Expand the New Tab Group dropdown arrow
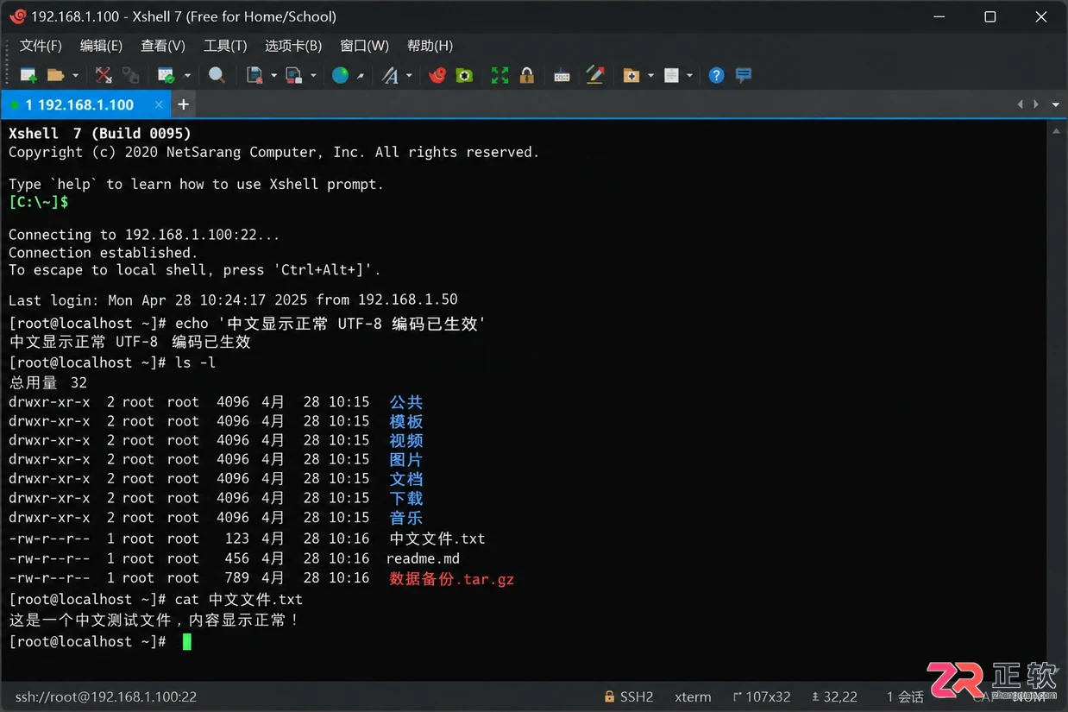Image resolution: width=1068 pixels, height=712 pixels. click(x=651, y=76)
